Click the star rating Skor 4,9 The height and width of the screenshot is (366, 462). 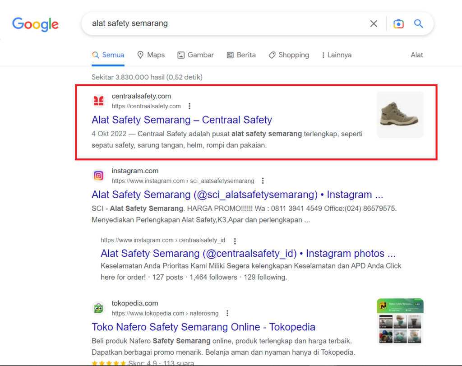pyautogui.click(x=143, y=363)
